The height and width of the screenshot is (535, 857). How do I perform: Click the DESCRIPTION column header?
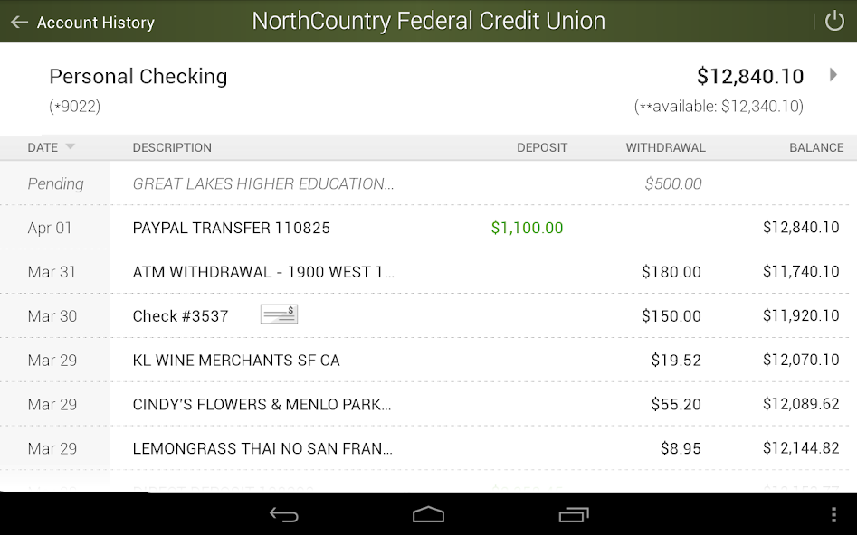(172, 147)
